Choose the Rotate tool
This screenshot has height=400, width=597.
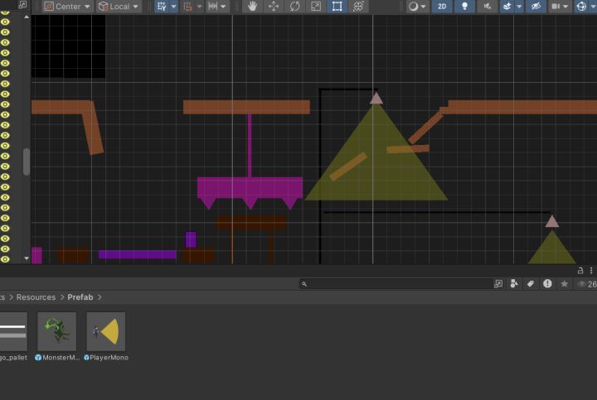click(x=294, y=7)
